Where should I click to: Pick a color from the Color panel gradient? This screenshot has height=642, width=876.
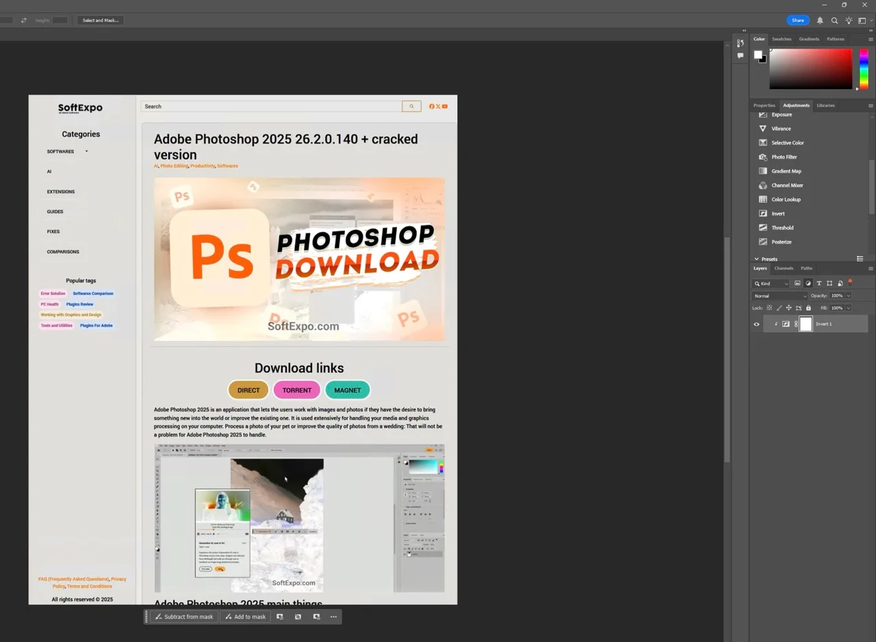coord(811,68)
